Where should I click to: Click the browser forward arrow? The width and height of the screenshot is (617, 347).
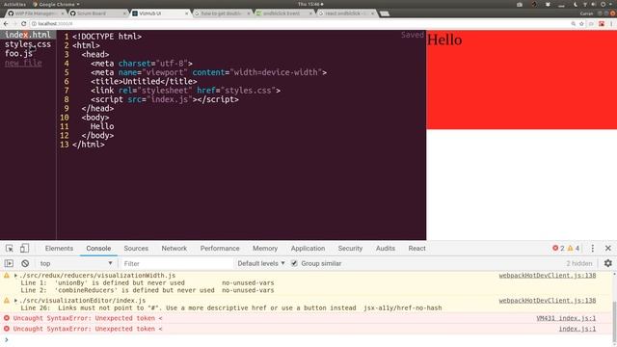(x=15, y=24)
